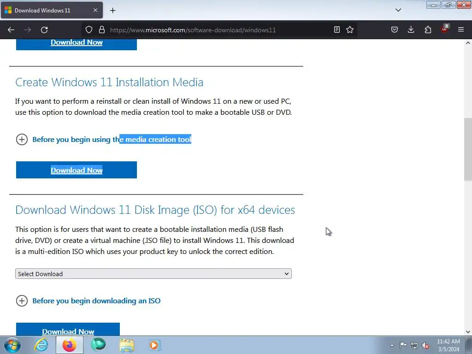Click the muted volume tray icon

click(425, 345)
